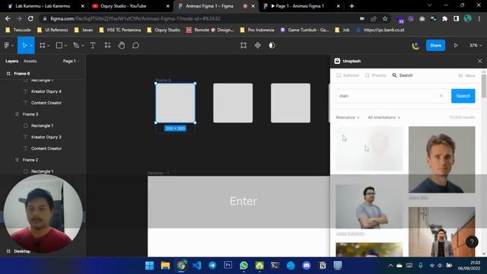Select the Frame 2 layer

pyautogui.click(x=30, y=160)
